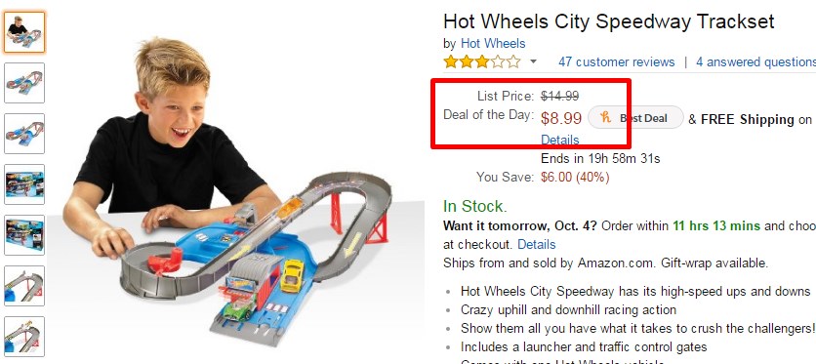
Task: Select the first thumbnail with boy playing
Action: [24, 32]
